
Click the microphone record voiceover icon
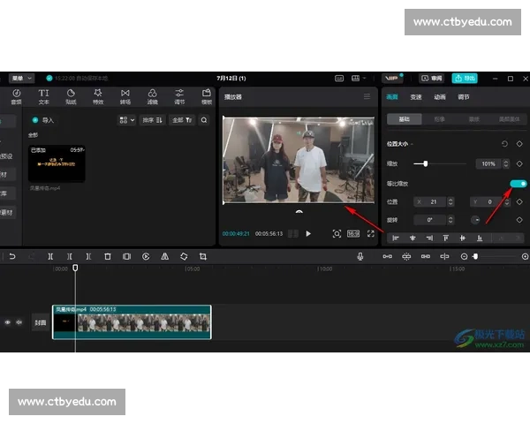click(x=360, y=256)
